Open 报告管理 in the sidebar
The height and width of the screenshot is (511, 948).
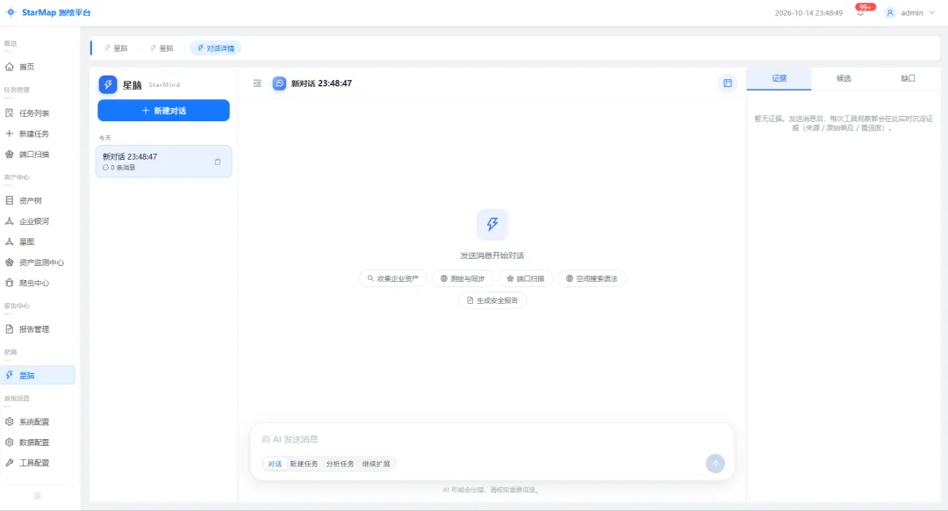coord(38,329)
